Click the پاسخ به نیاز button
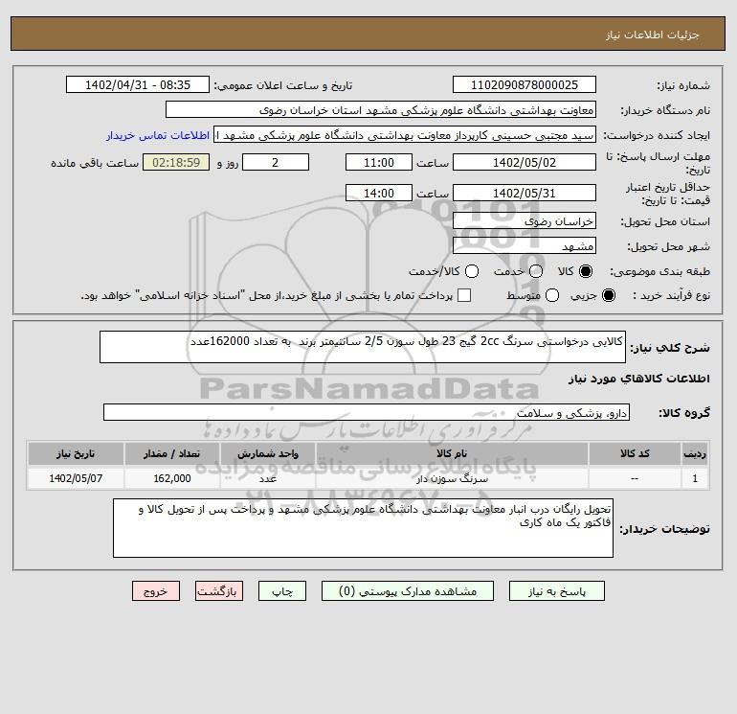The image size is (737, 714). coord(557,591)
